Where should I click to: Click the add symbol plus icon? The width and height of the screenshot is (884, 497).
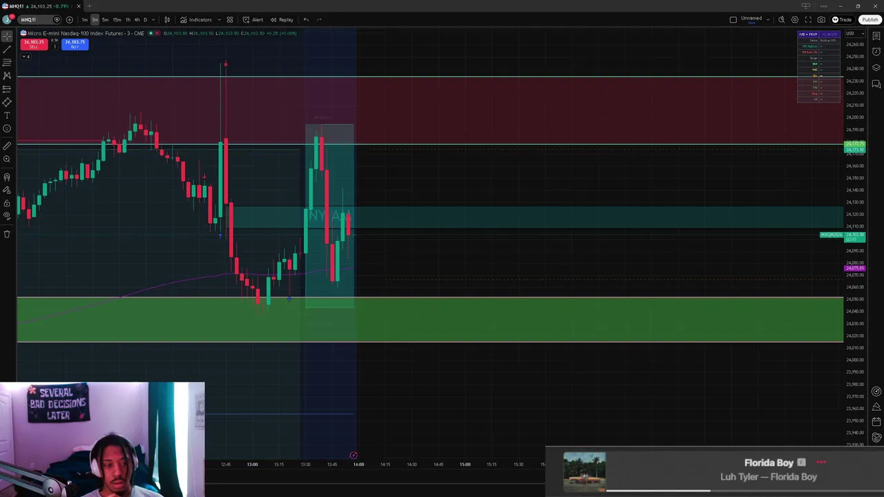(x=69, y=19)
